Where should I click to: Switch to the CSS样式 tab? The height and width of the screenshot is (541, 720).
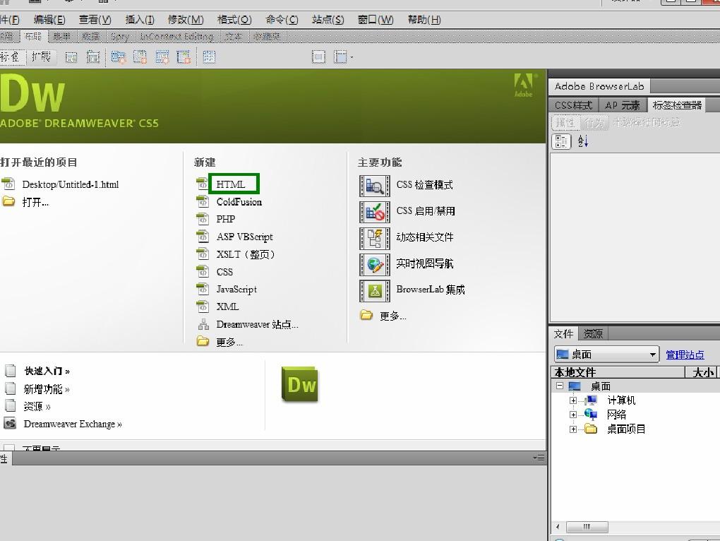coord(573,105)
